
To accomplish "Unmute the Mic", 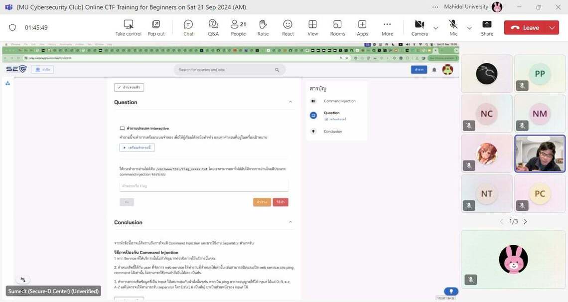I will (x=453, y=27).
